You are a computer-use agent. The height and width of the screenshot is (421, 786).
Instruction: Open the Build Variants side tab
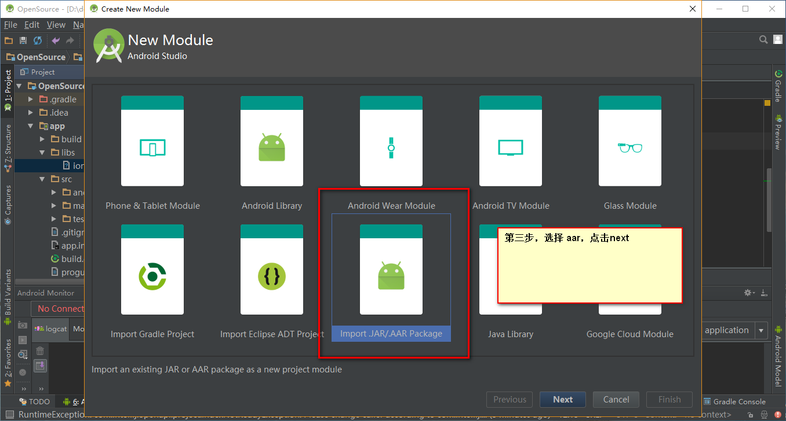pyautogui.click(x=8, y=296)
